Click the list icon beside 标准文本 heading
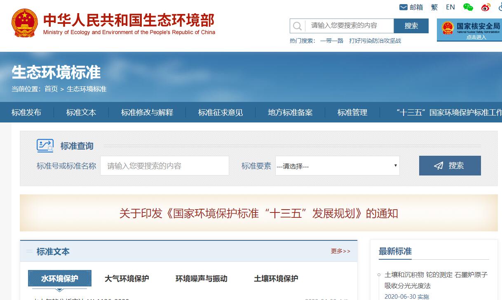The image size is (502, 300). [x=29, y=251]
